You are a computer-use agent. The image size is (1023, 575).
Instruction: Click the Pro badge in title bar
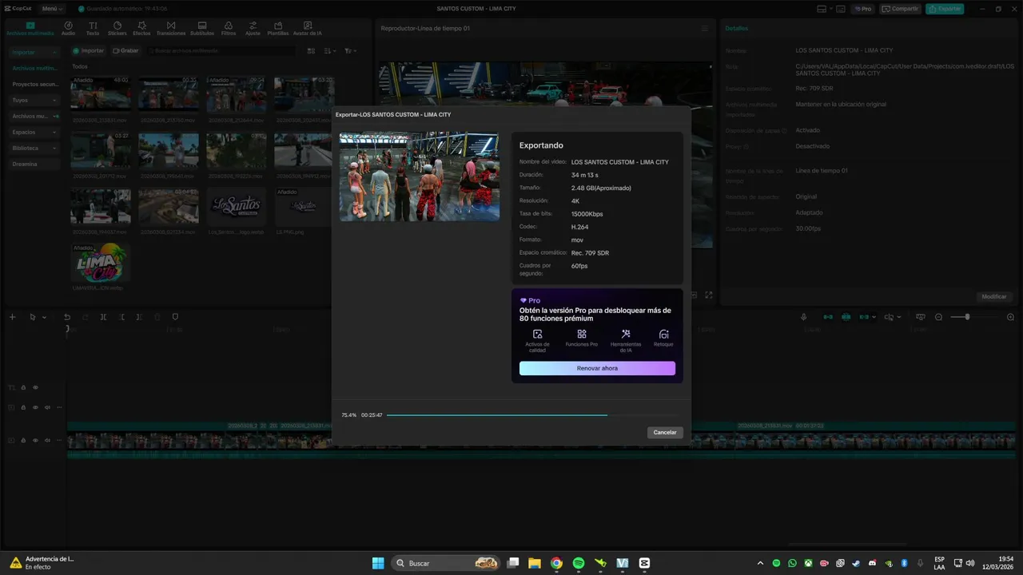(862, 9)
